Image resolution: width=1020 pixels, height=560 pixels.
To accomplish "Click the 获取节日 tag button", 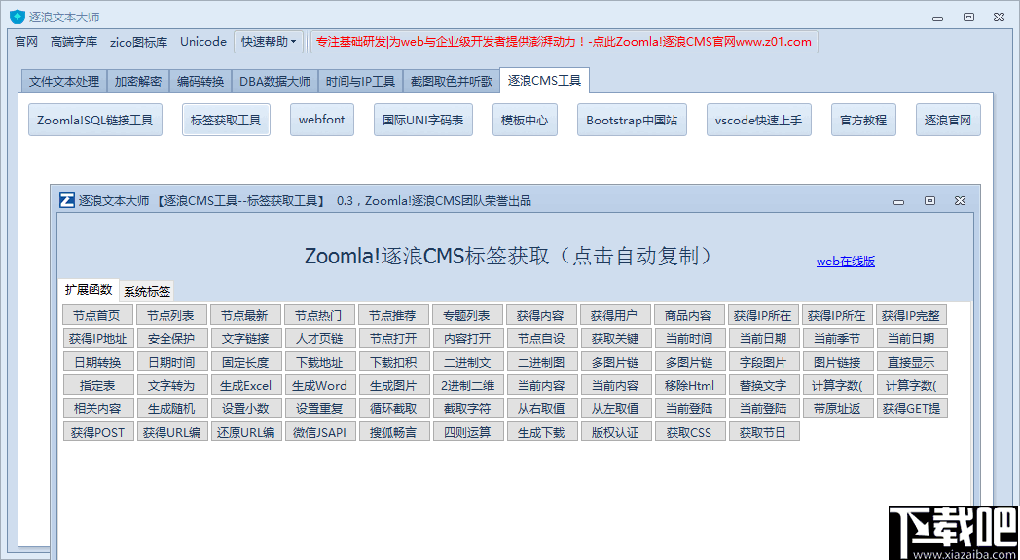I will click(x=762, y=432).
